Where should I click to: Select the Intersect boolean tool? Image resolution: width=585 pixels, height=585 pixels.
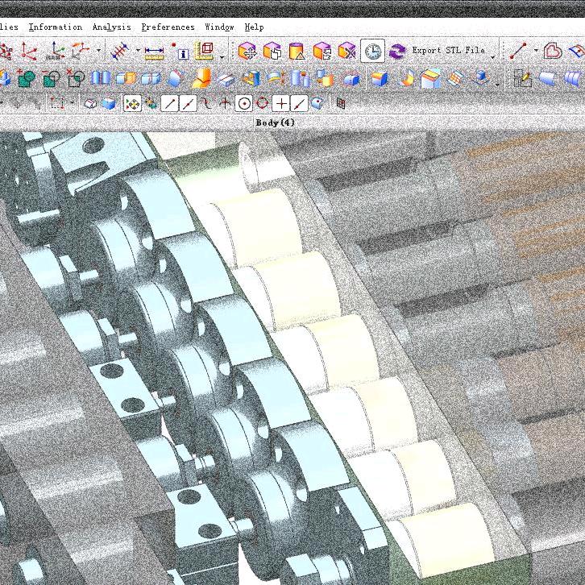click(x=75, y=79)
